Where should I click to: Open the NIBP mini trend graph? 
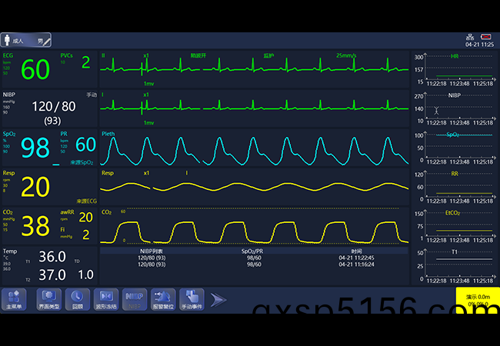pyautogui.click(x=455, y=108)
